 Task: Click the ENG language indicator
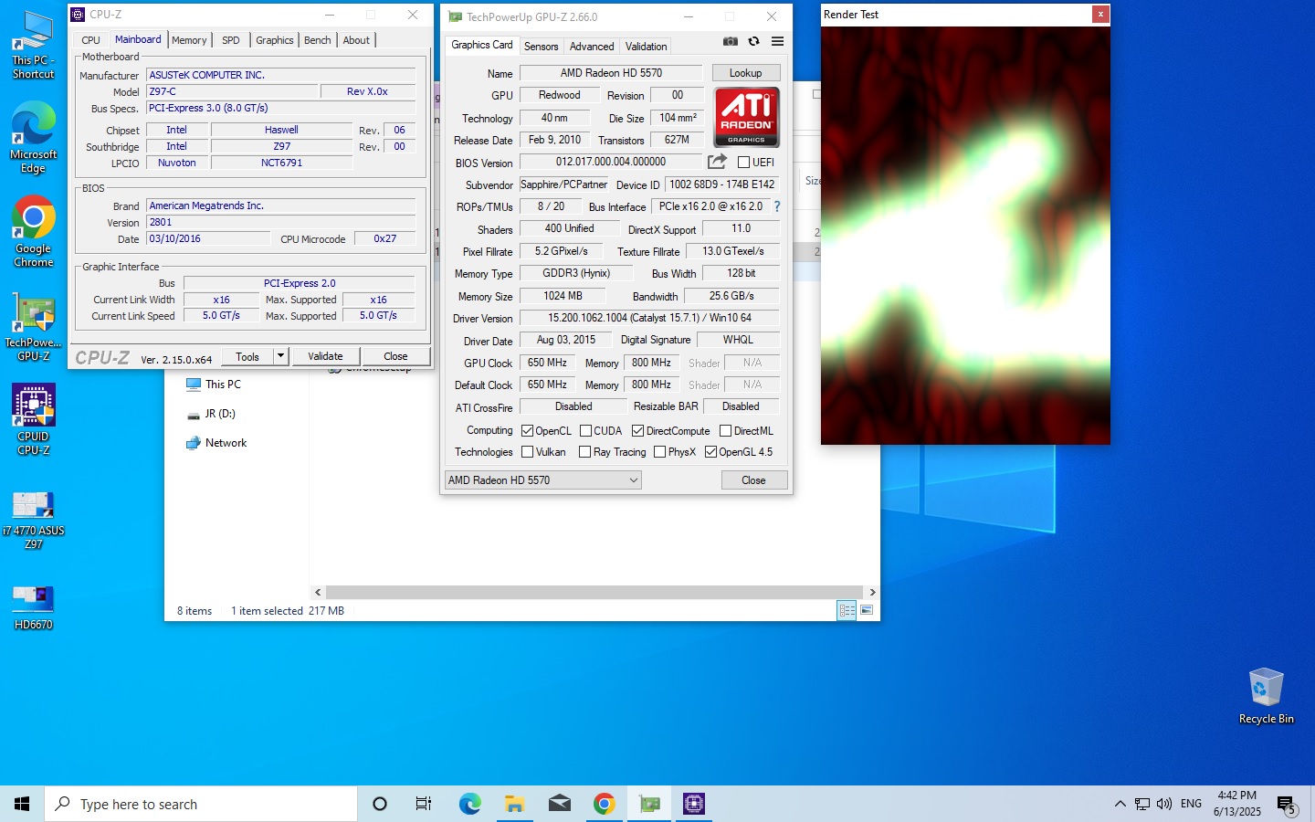(1191, 804)
